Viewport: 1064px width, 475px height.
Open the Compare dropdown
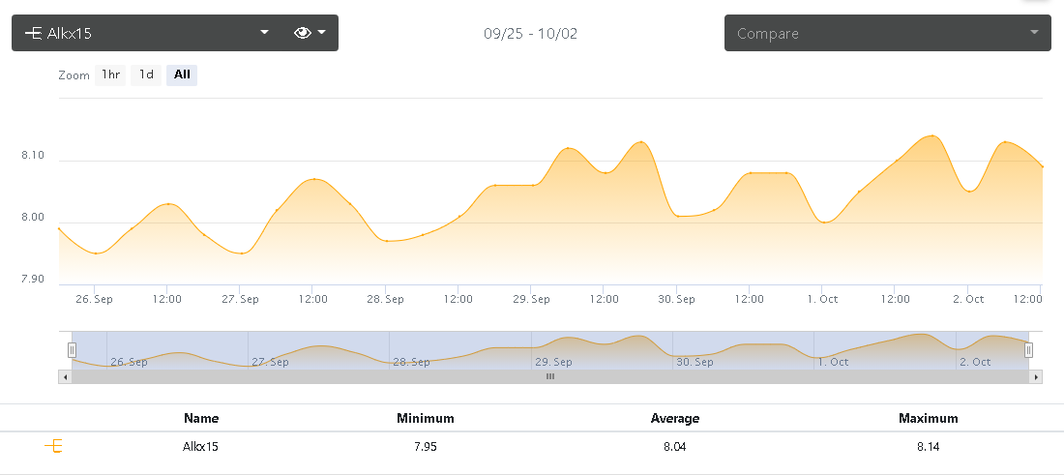point(888,33)
